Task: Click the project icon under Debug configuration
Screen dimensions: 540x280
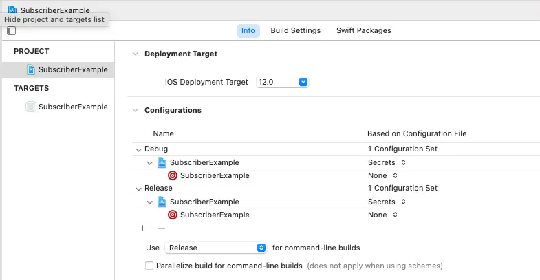Action: click(162, 162)
